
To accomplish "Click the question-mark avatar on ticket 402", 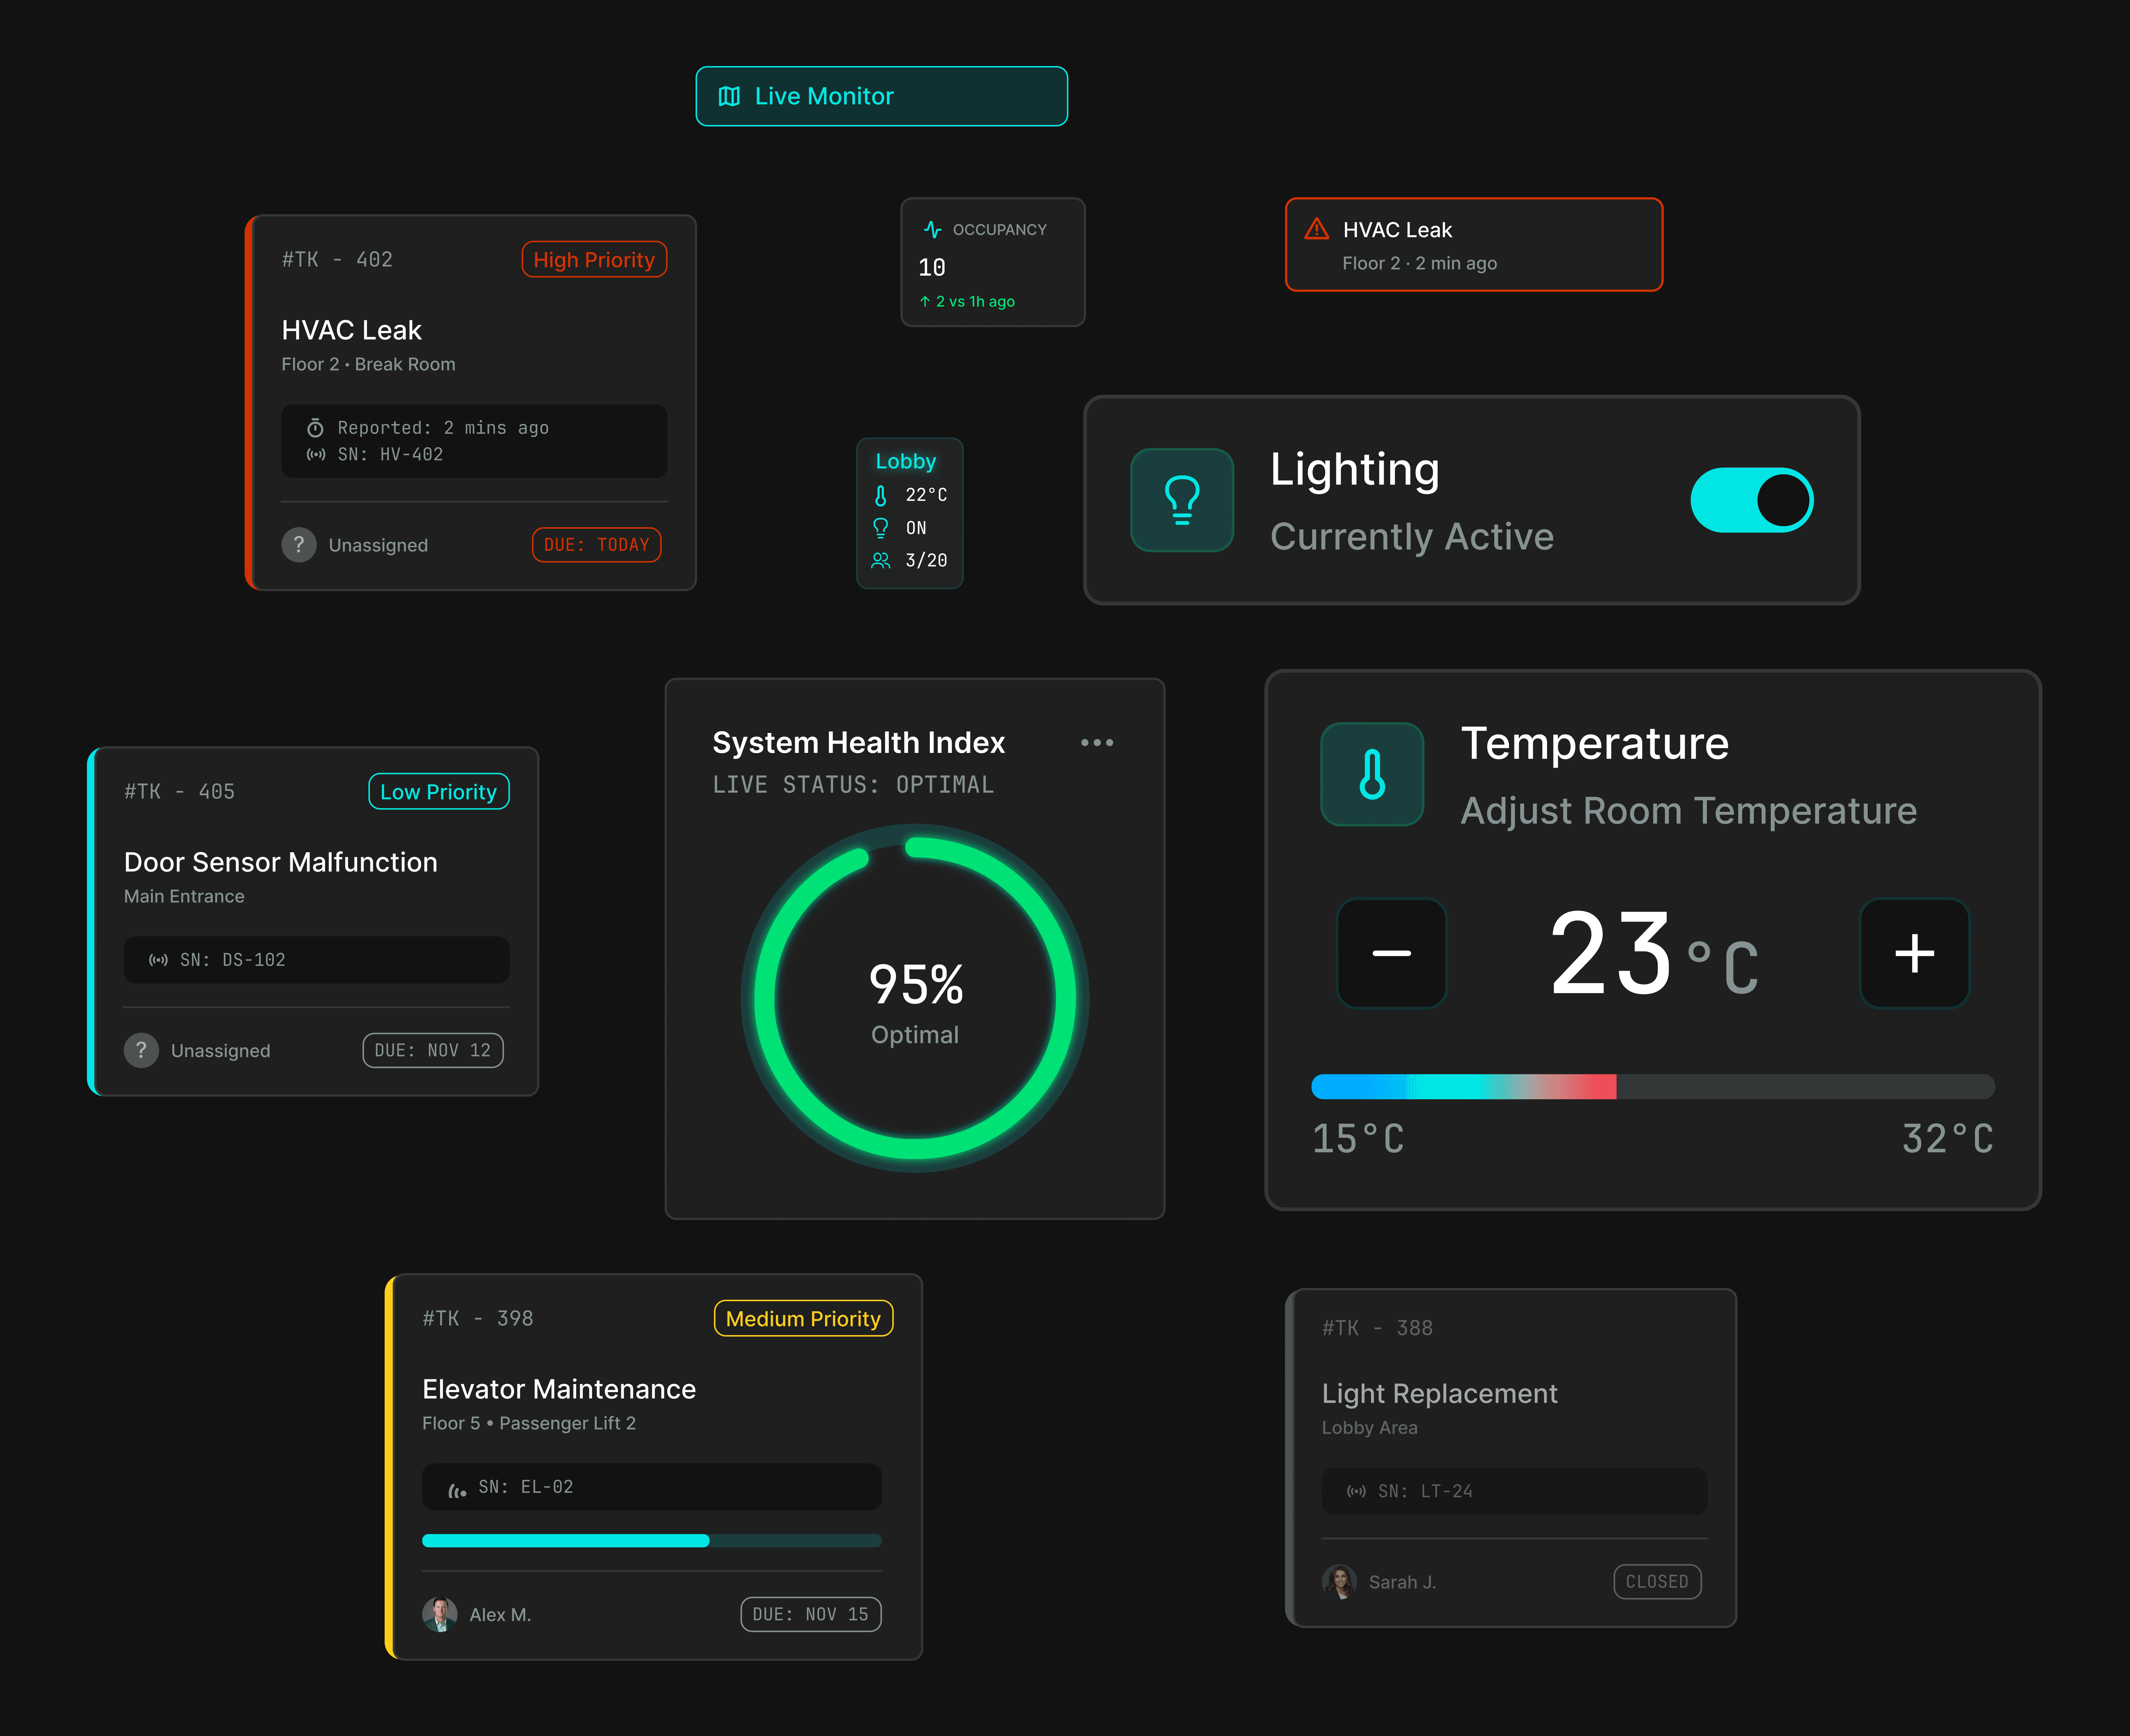I will click(x=299, y=545).
